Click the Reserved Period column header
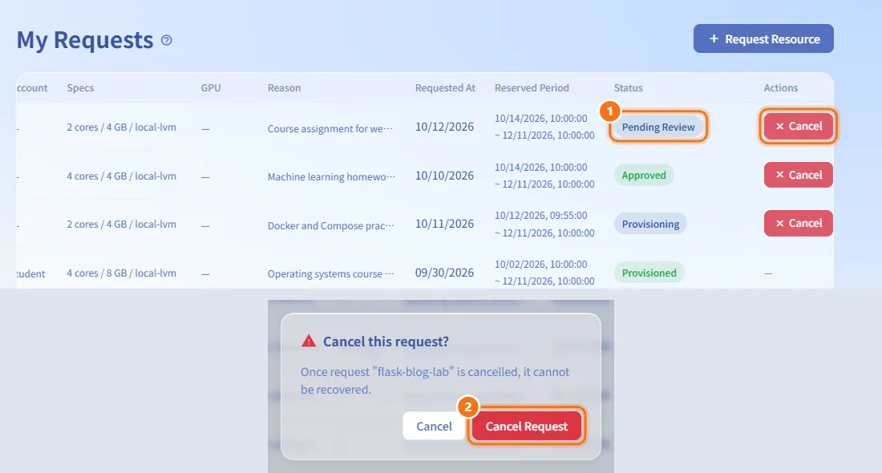 [532, 87]
